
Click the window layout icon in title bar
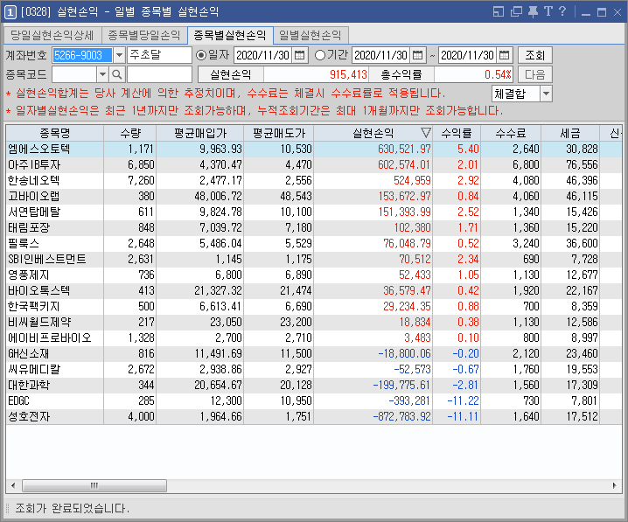pyautogui.click(x=499, y=11)
